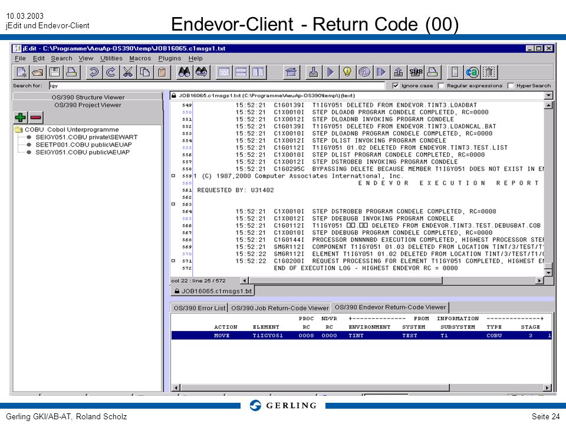This screenshot has height=424, width=566.
Task: Click the printer icon next to SUB
Action: (x=432, y=72)
